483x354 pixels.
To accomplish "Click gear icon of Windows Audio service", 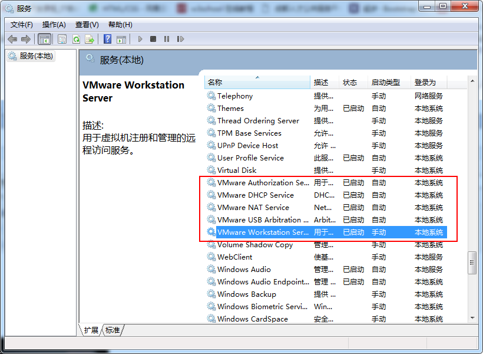I will pos(211,269).
